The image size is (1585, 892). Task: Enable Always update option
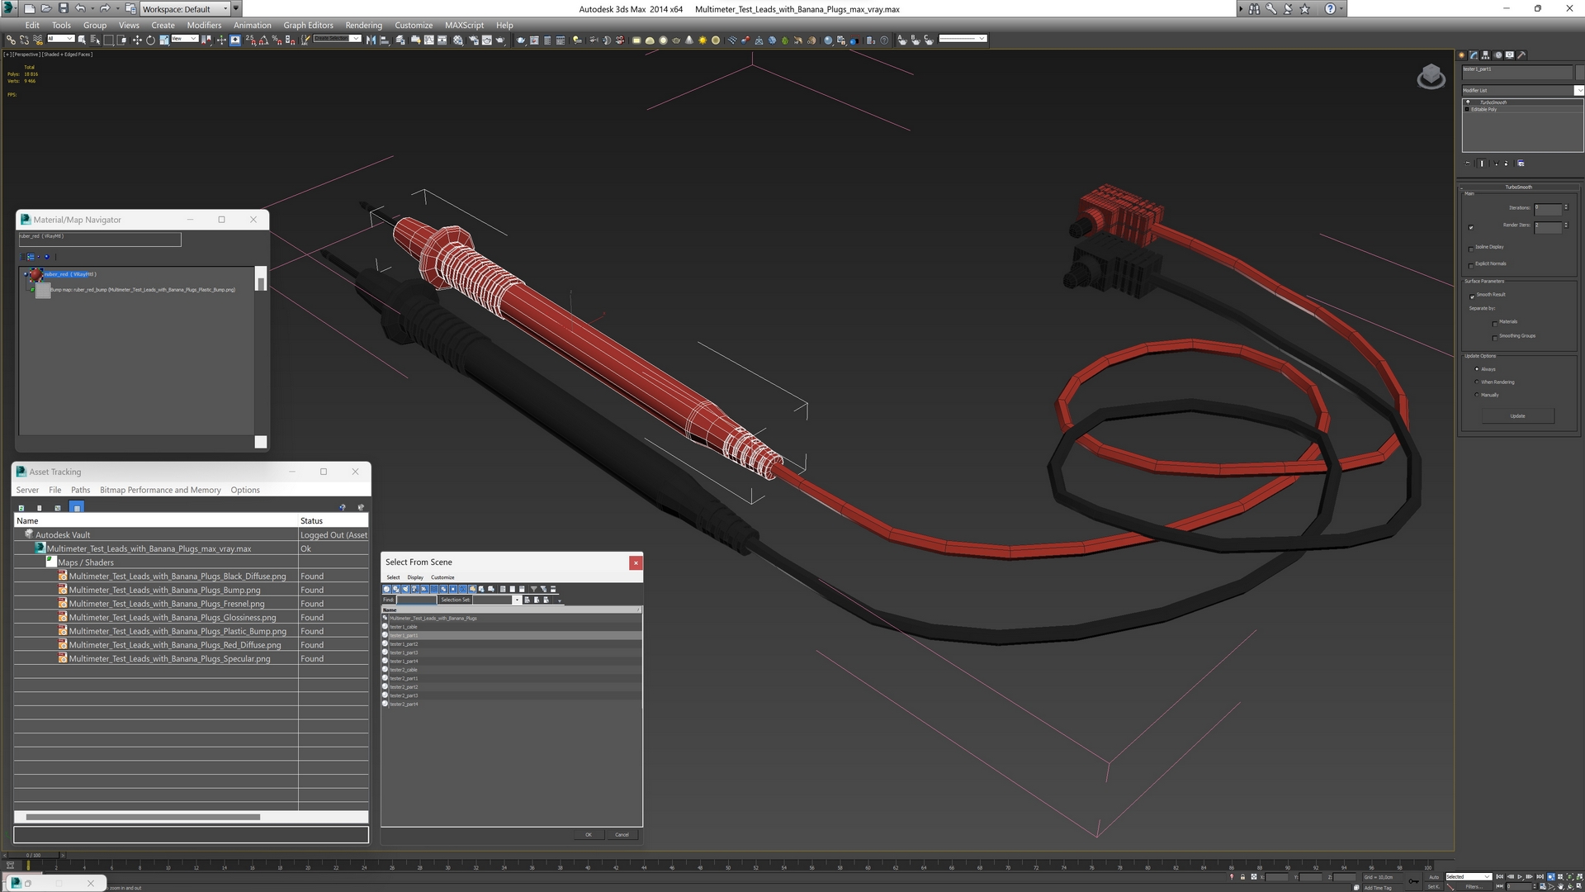(1476, 369)
